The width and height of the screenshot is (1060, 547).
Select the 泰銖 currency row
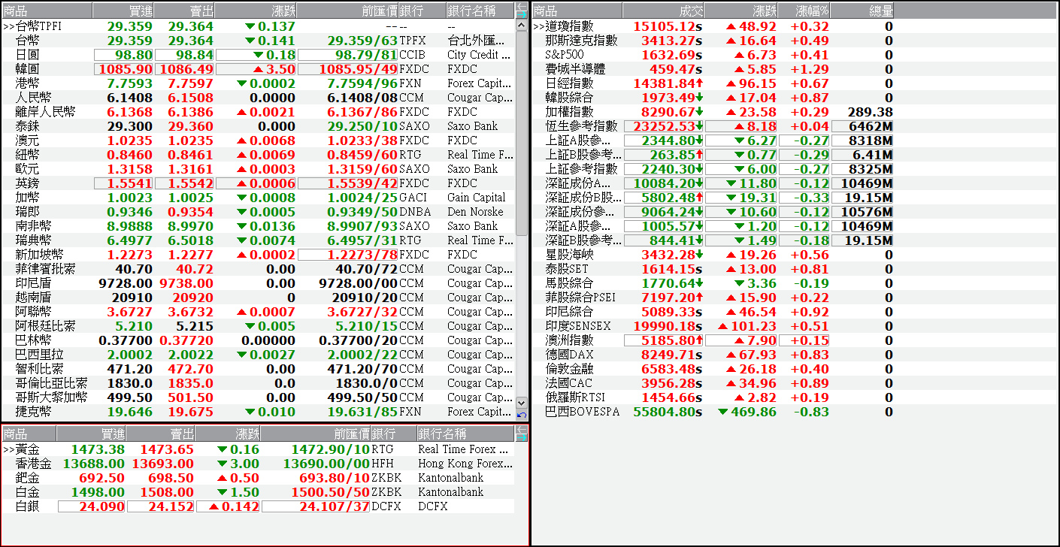(x=258, y=126)
